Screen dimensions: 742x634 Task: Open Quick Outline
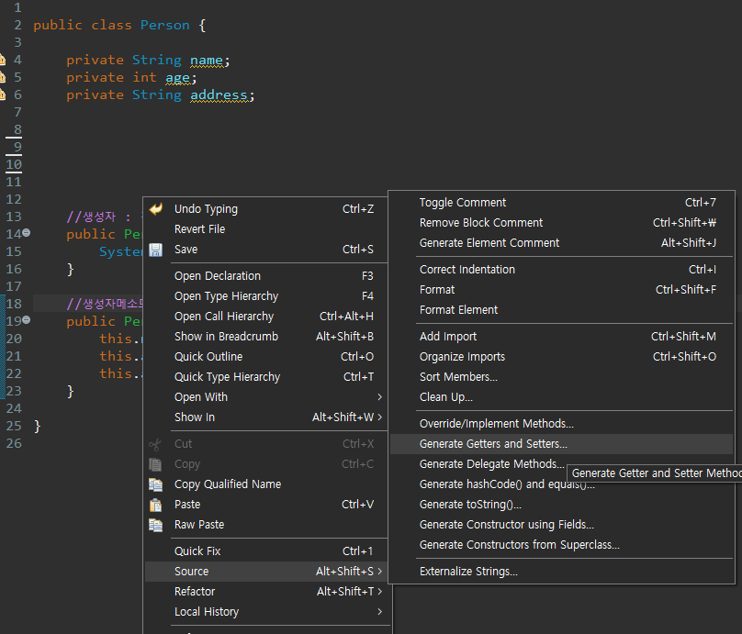pyautogui.click(x=266, y=357)
